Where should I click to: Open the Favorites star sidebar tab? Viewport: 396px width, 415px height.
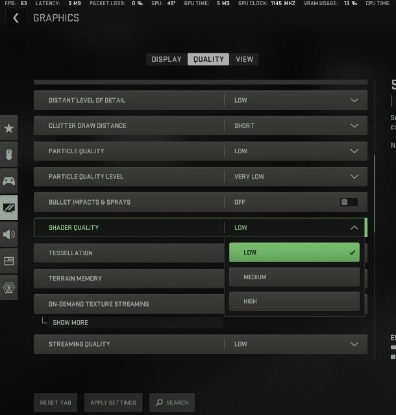point(9,128)
